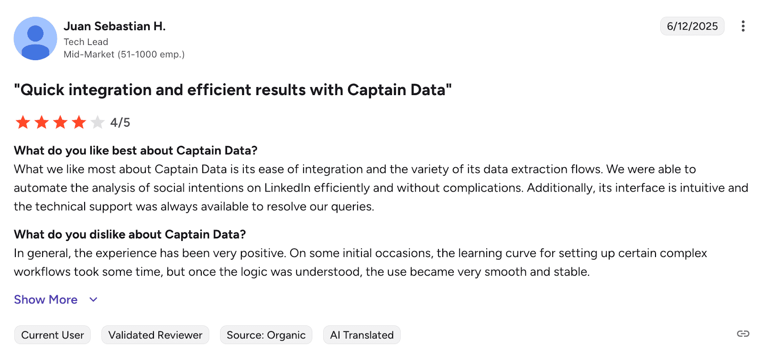Click the review title about quick integration
This screenshot has height=355, width=765.
[233, 90]
